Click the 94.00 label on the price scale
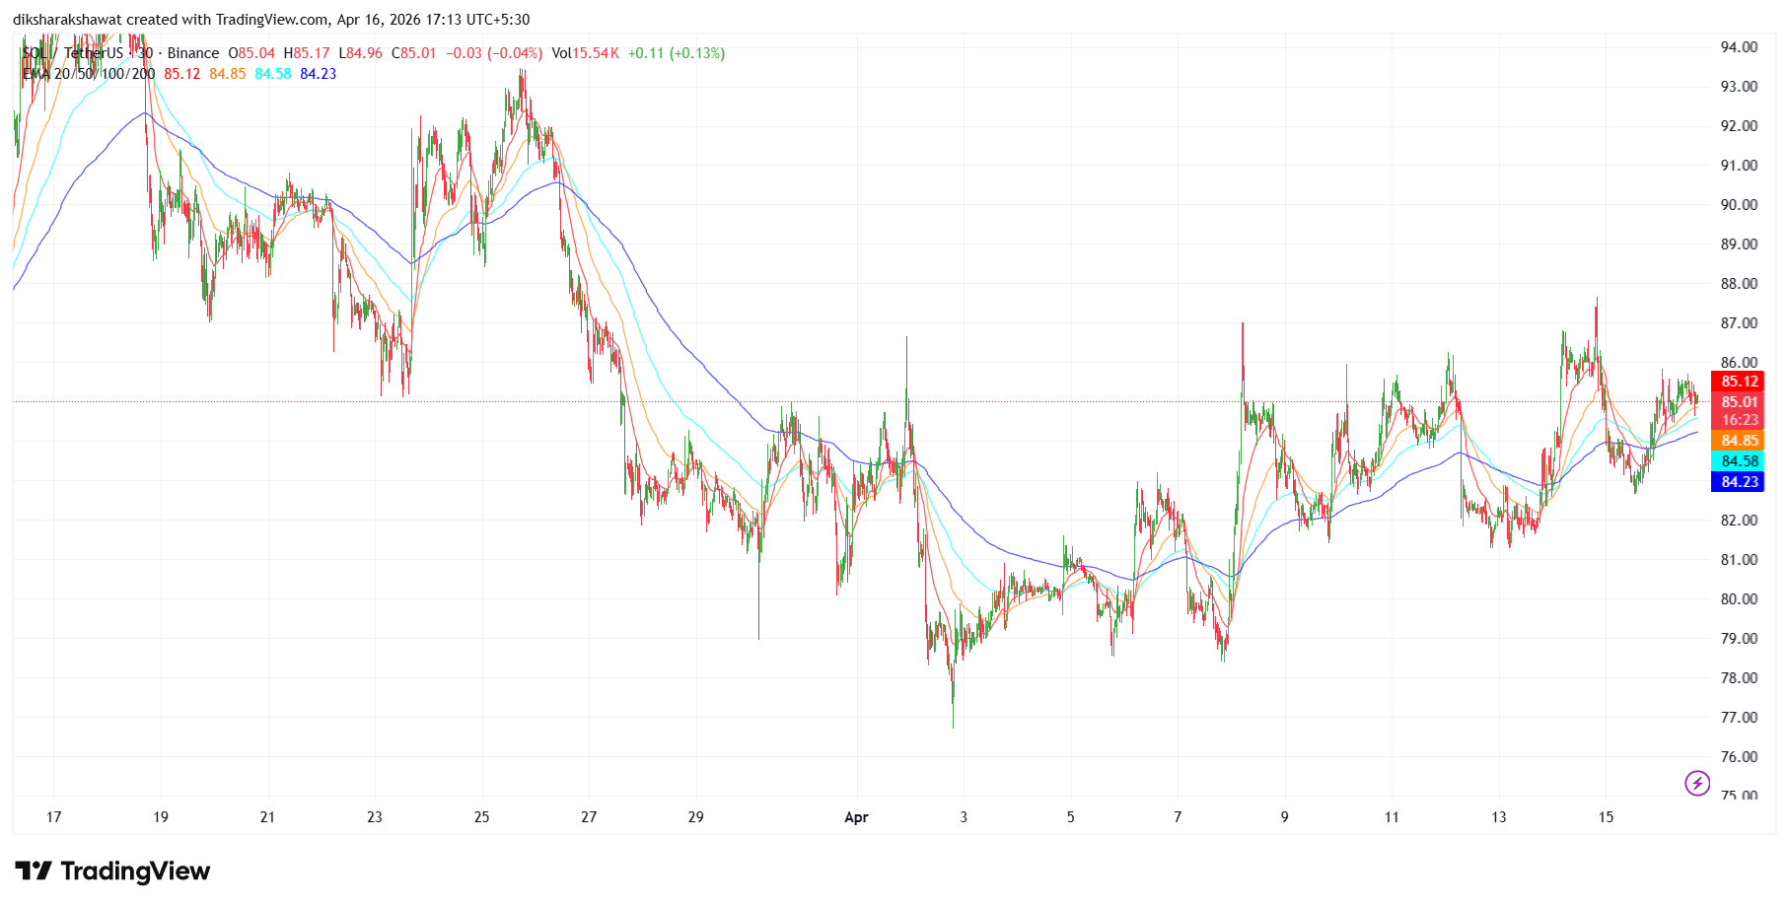The height and width of the screenshot is (908, 1789). coord(1740,45)
